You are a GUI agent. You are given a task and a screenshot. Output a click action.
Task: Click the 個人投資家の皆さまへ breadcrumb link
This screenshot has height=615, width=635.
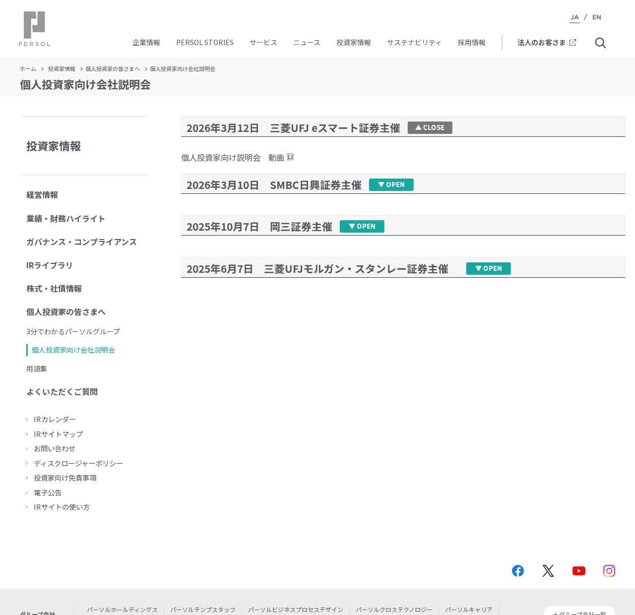113,69
